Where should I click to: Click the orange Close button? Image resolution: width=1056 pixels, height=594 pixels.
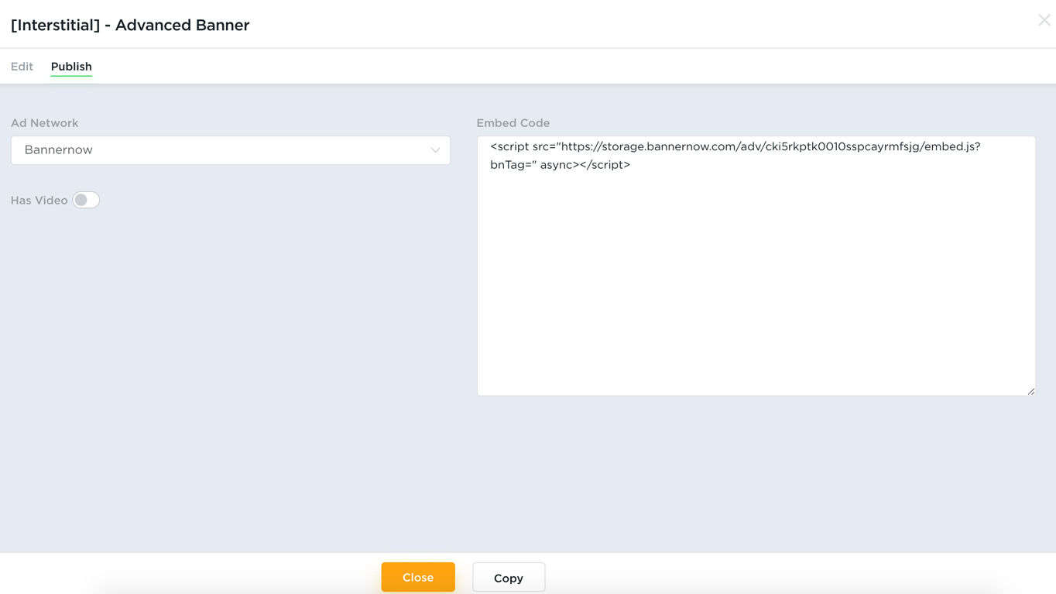click(418, 577)
